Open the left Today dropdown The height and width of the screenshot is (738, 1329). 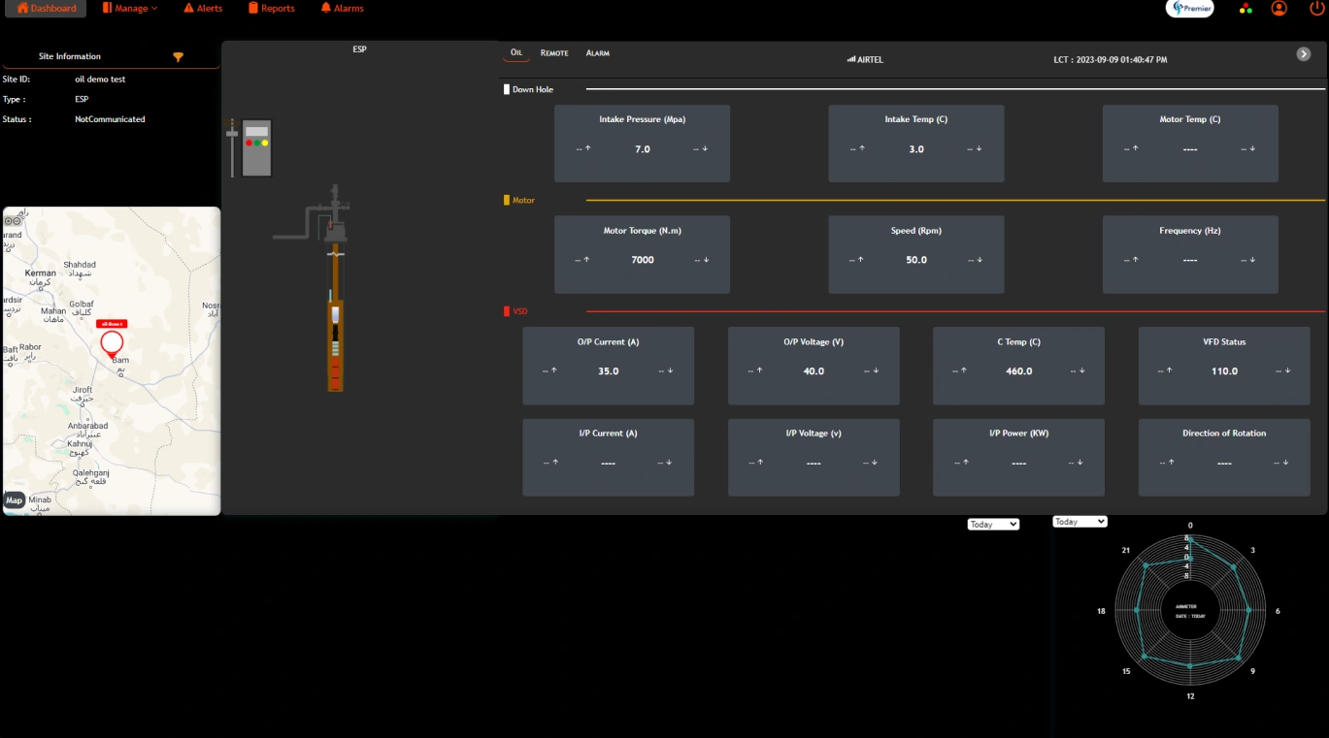992,524
